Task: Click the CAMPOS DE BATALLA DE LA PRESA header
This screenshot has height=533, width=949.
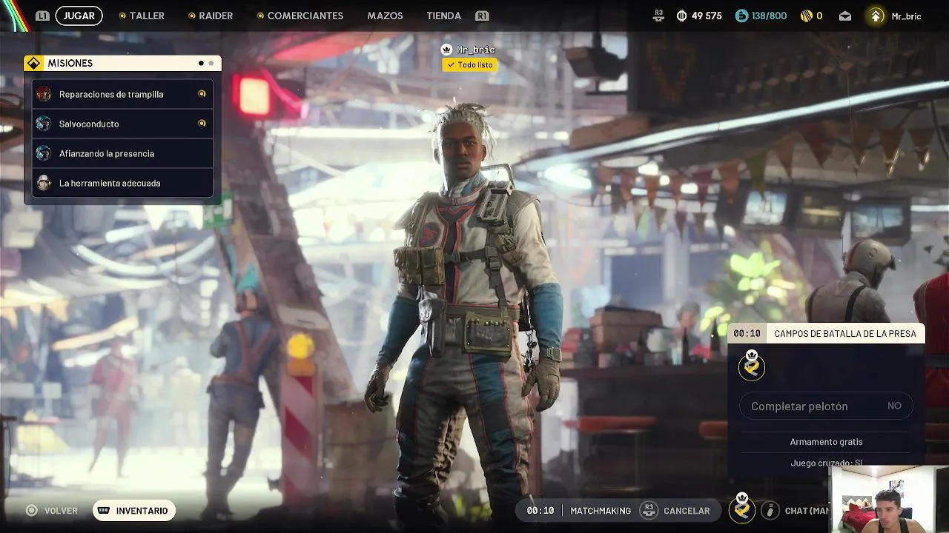Action: click(x=845, y=334)
